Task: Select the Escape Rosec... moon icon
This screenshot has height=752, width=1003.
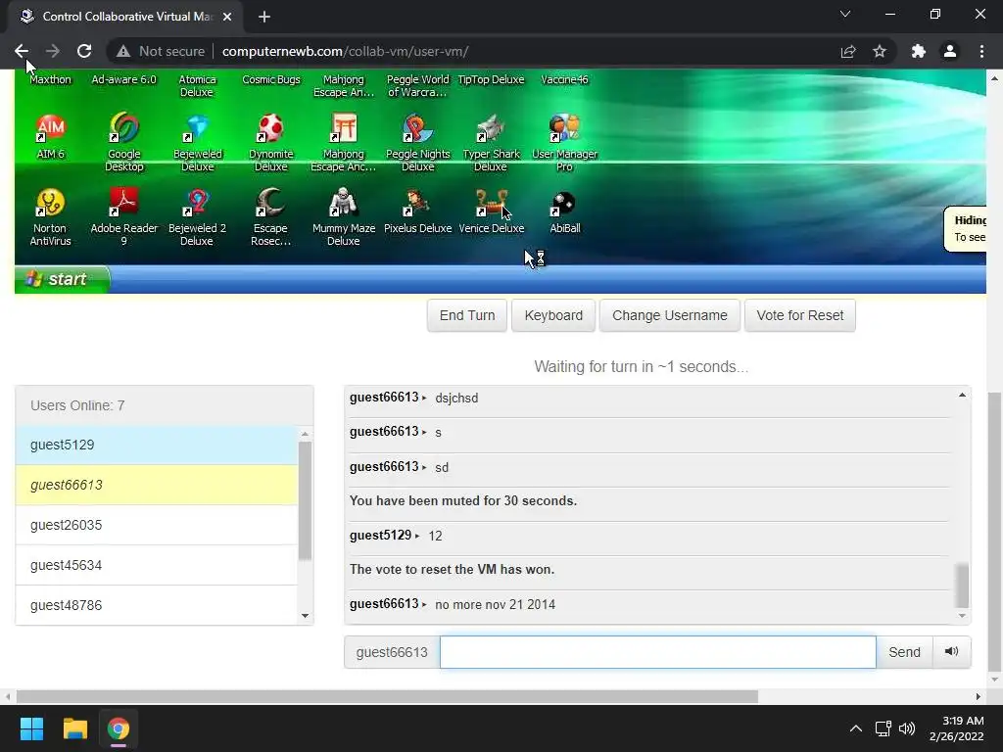Action: pos(270,203)
